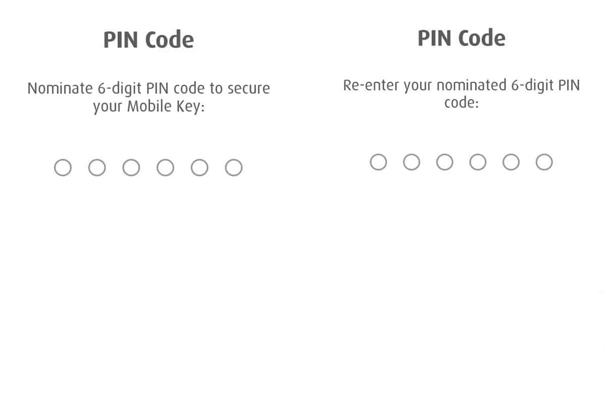605x403 pixels.
Task: Click the left PIN Code heading
Action: [148, 40]
